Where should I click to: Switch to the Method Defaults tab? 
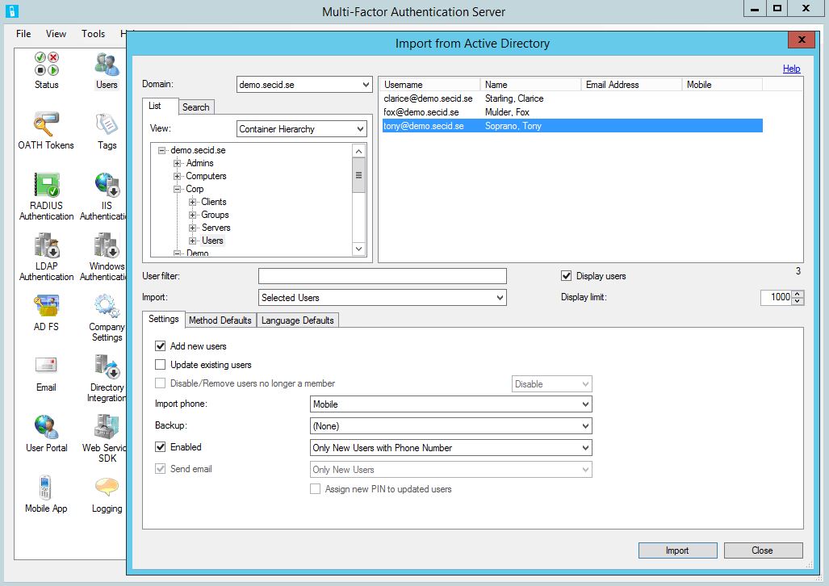(220, 320)
